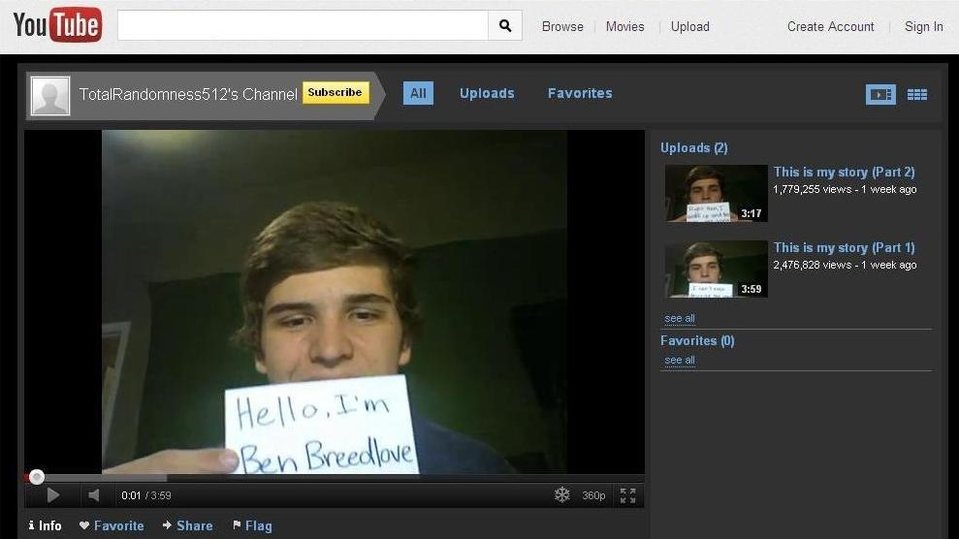Switch to grid view layout icon
The height and width of the screenshot is (539, 959).
pos(917,94)
